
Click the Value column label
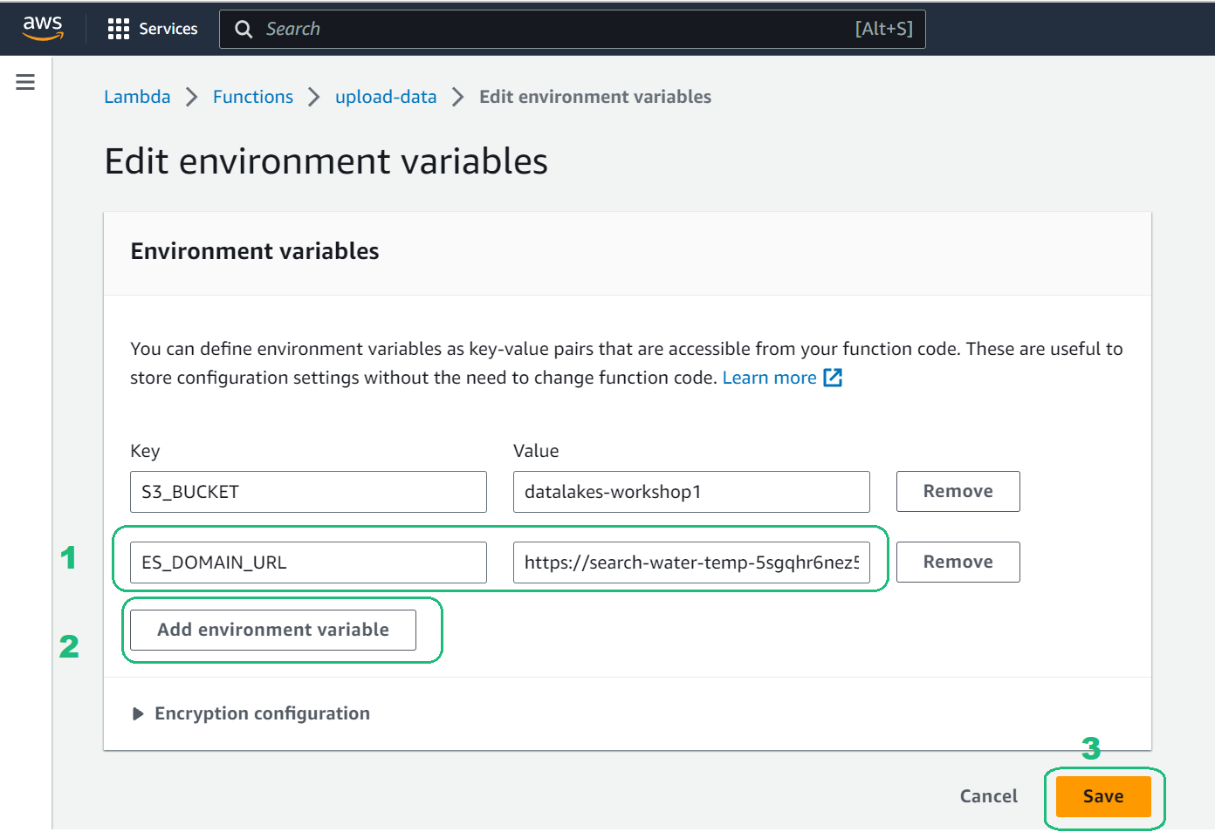tap(536, 451)
